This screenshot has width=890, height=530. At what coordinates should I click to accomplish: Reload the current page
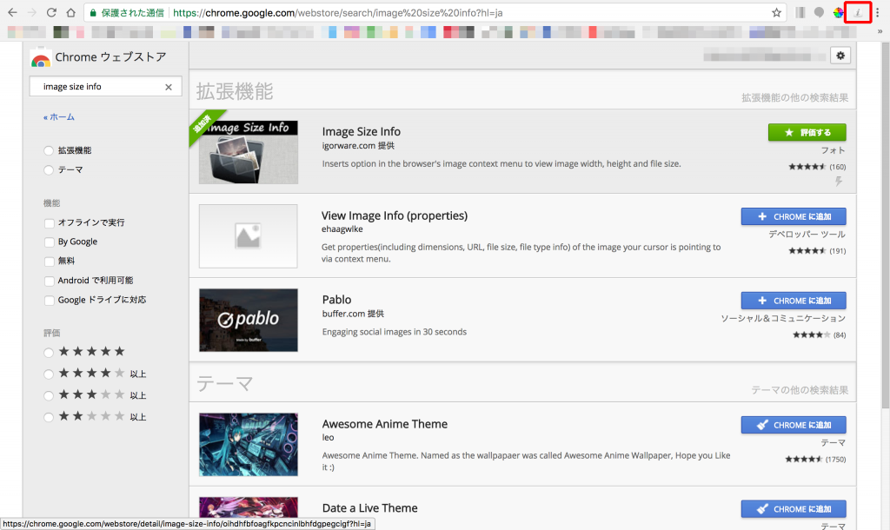point(51,12)
